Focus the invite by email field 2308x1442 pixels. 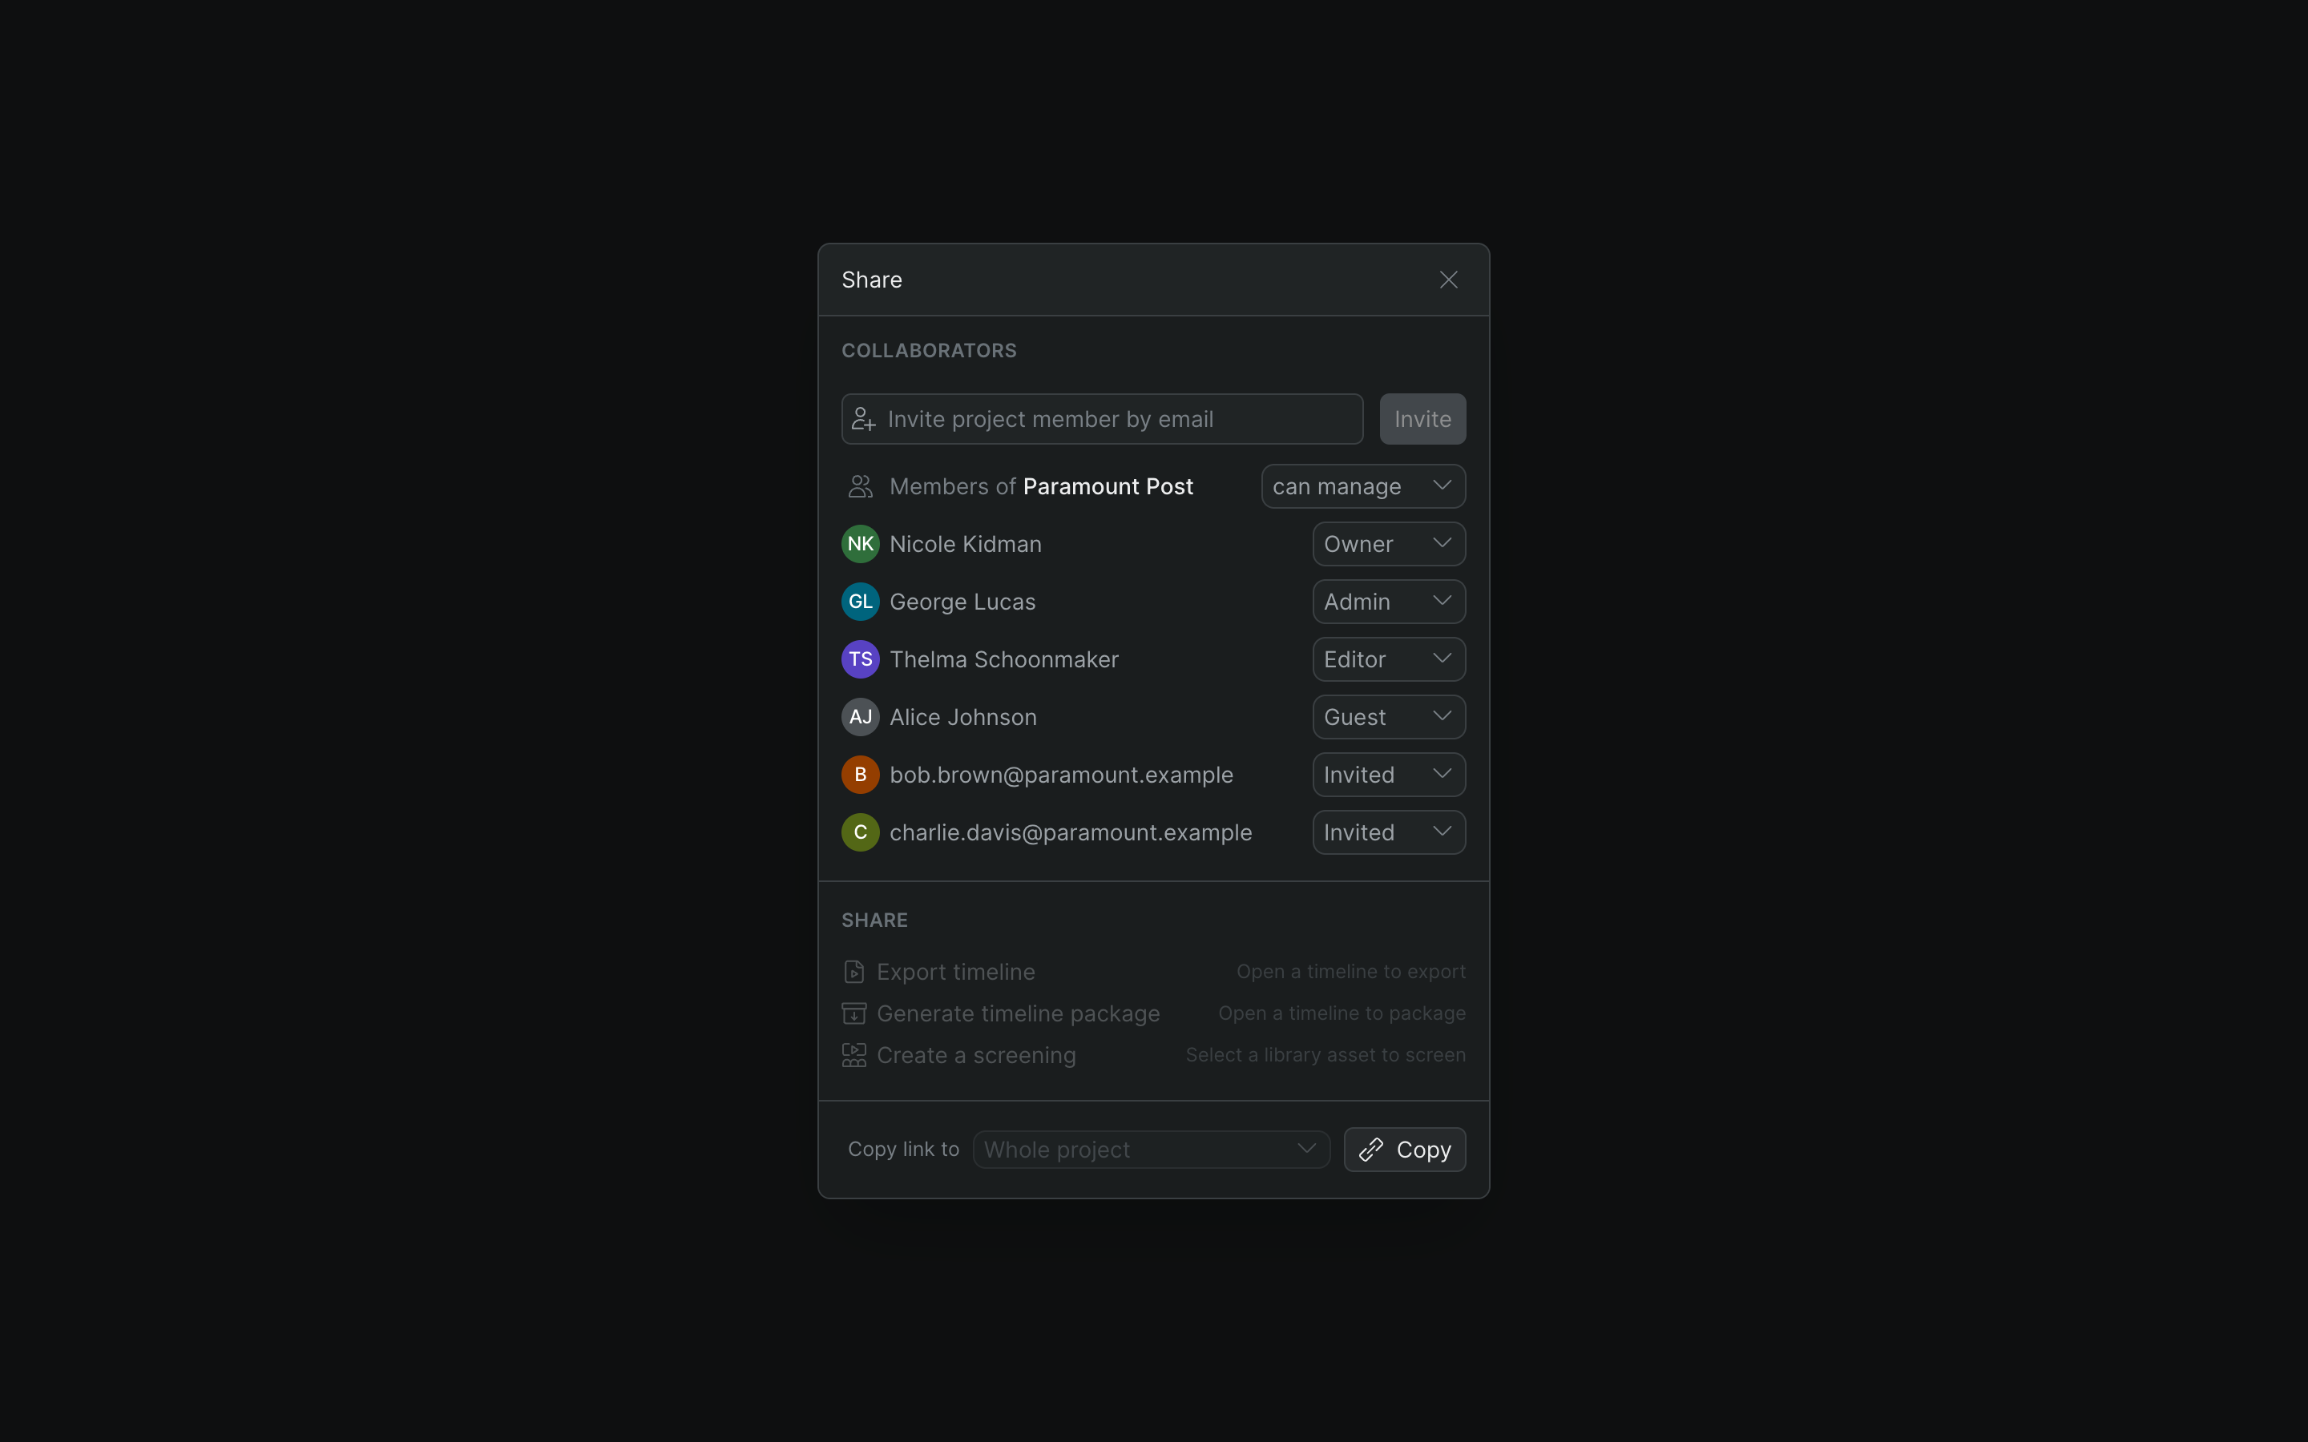point(1102,419)
